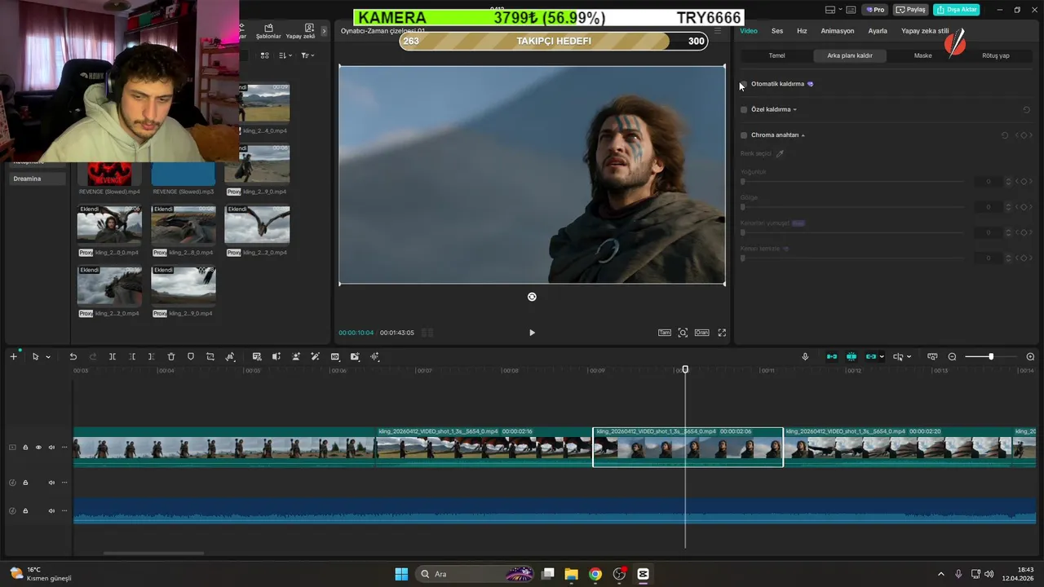
Task: Reset the Chroma anahtarı settings
Action: click(1005, 135)
